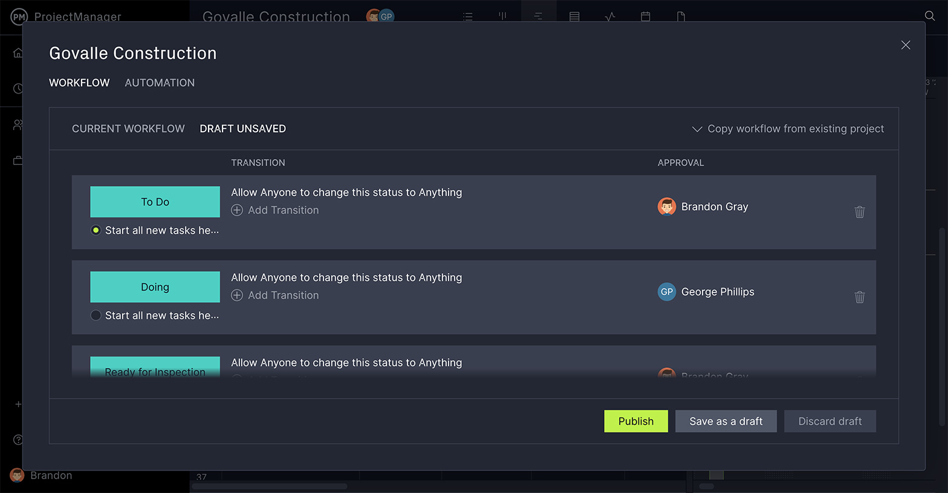948x493 pixels.
Task: Select To Do as the starting status
Action: click(x=96, y=230)
